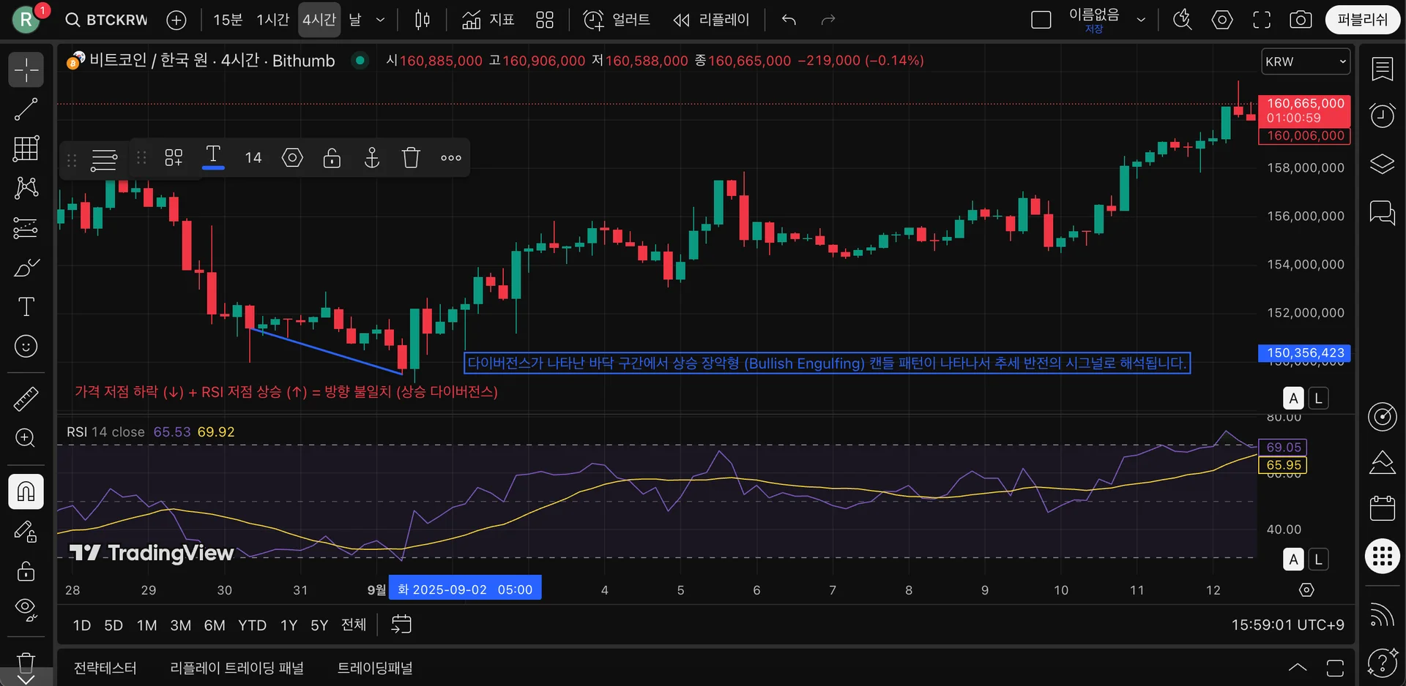This screenshot has height=686, width=1406.
Task: Open more options three dots in floating toolbar
Action: coord(451,157)
